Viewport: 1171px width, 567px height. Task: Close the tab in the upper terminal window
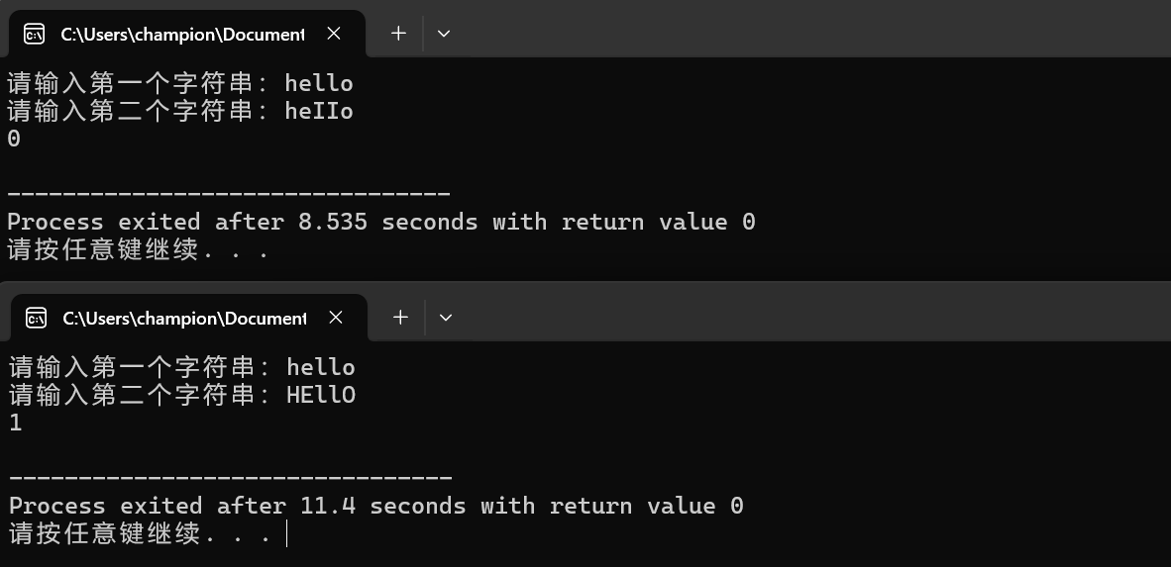point(334,34)
